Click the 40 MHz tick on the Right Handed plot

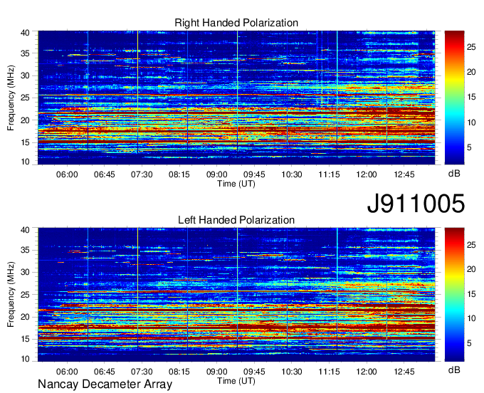25,33
